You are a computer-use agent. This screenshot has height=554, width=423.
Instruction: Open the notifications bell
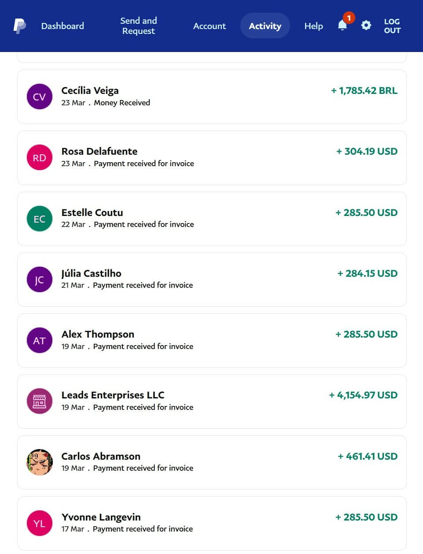tap(342, 26)
